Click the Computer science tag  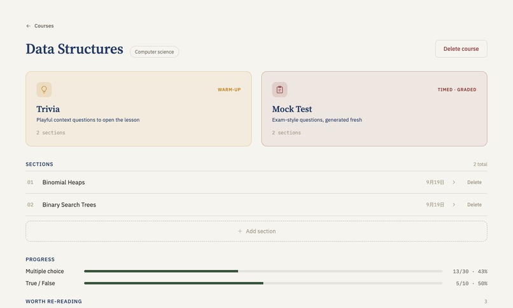(155, 52)
